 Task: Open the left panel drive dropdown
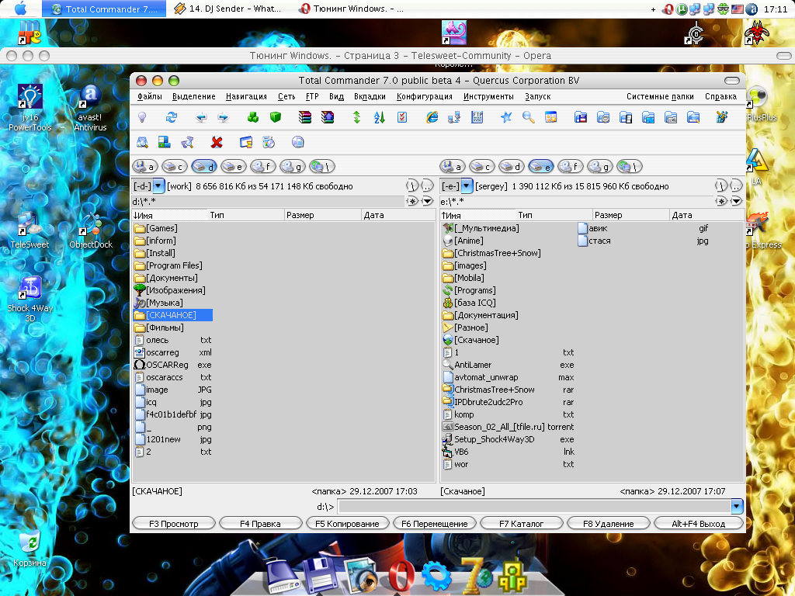tap(158, 186)
